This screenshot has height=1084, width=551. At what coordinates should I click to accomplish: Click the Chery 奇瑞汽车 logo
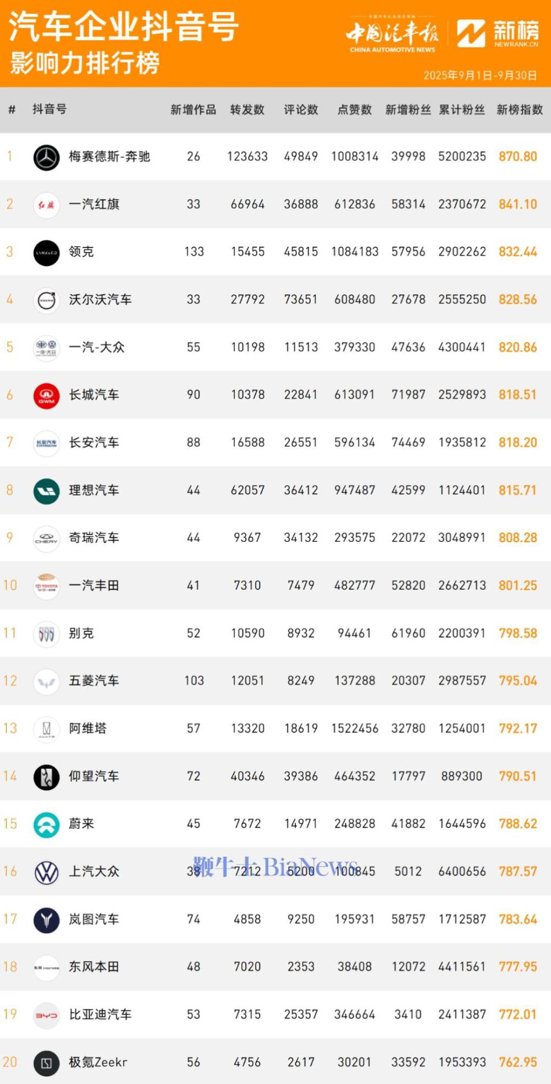click(x=46, y=539)
